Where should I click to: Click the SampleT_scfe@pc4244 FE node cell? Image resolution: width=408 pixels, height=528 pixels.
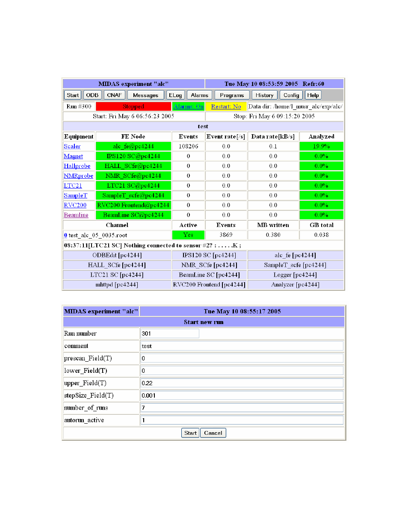coord(133,195)
